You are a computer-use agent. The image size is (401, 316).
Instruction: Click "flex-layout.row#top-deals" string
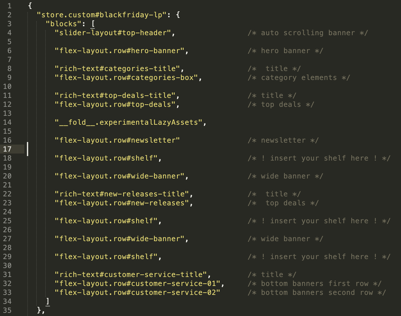click(115, 104)
